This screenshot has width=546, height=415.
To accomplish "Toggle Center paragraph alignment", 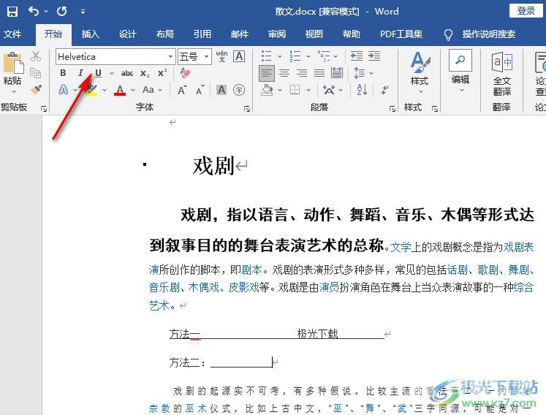I will (x=284, y=73).
